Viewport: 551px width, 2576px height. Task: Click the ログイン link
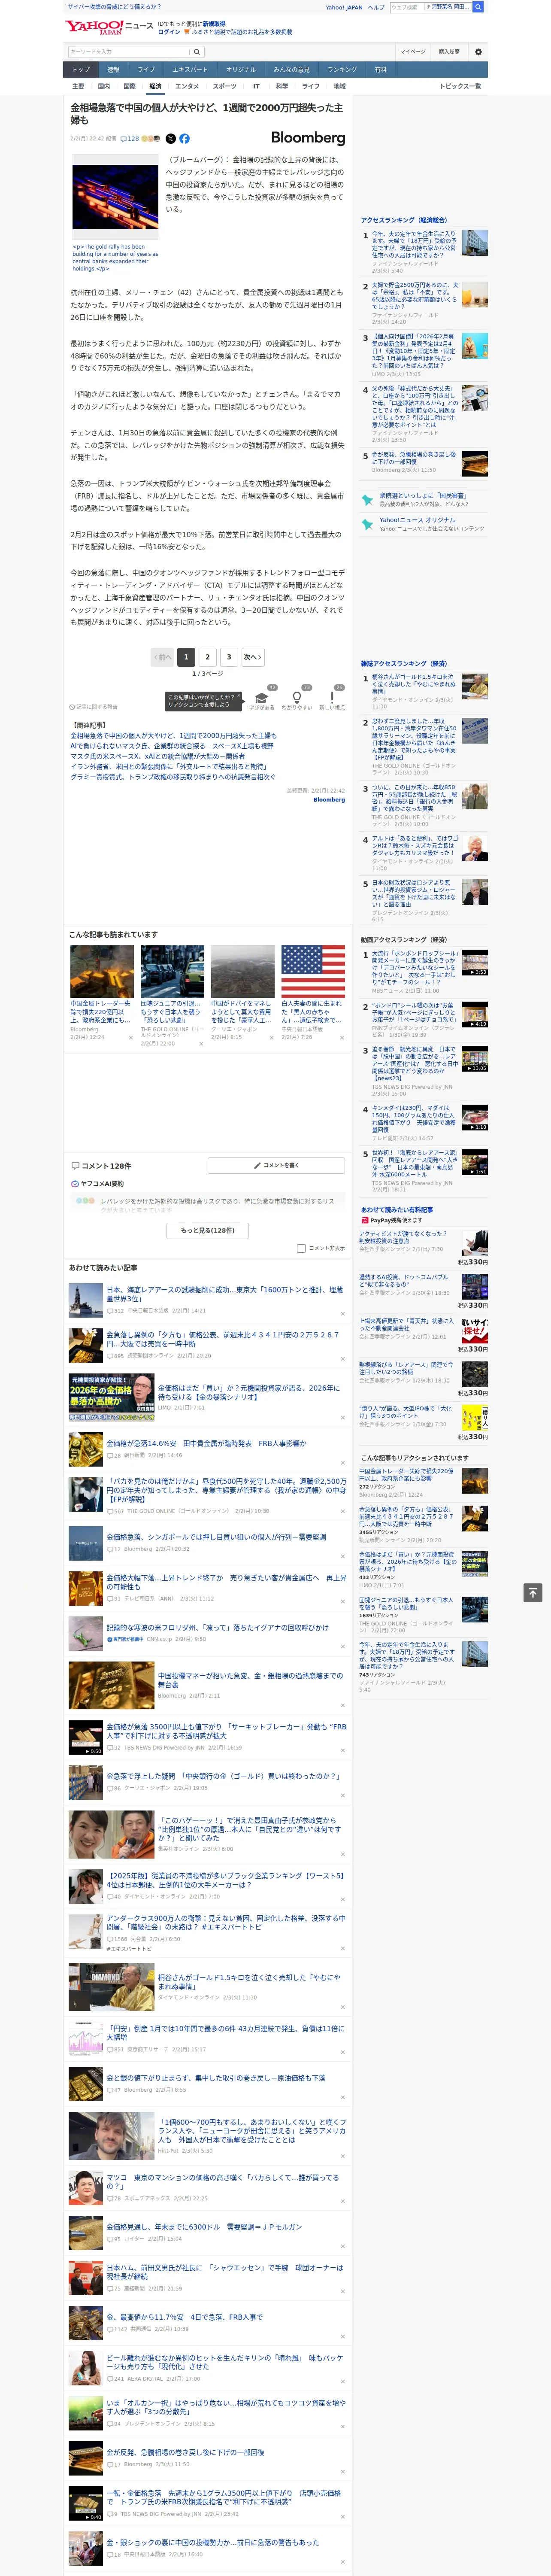click(169, 32)
